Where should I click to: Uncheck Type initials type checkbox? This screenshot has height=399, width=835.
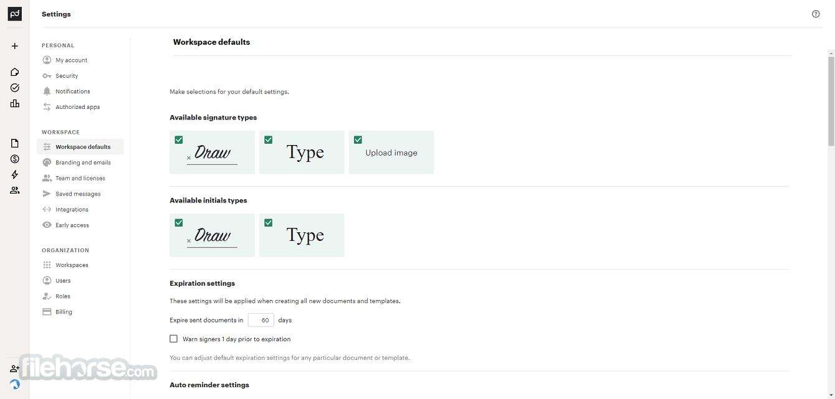pyautogui.click(x=269, y=222)
